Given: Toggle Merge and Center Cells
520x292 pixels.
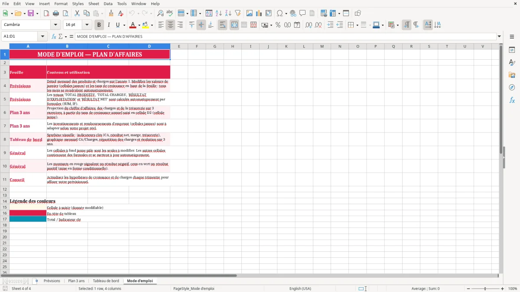Looking at the screenshot, I should (x=234, y=25).
